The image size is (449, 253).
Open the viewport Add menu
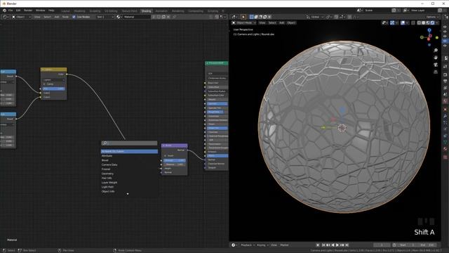[281, 22]
